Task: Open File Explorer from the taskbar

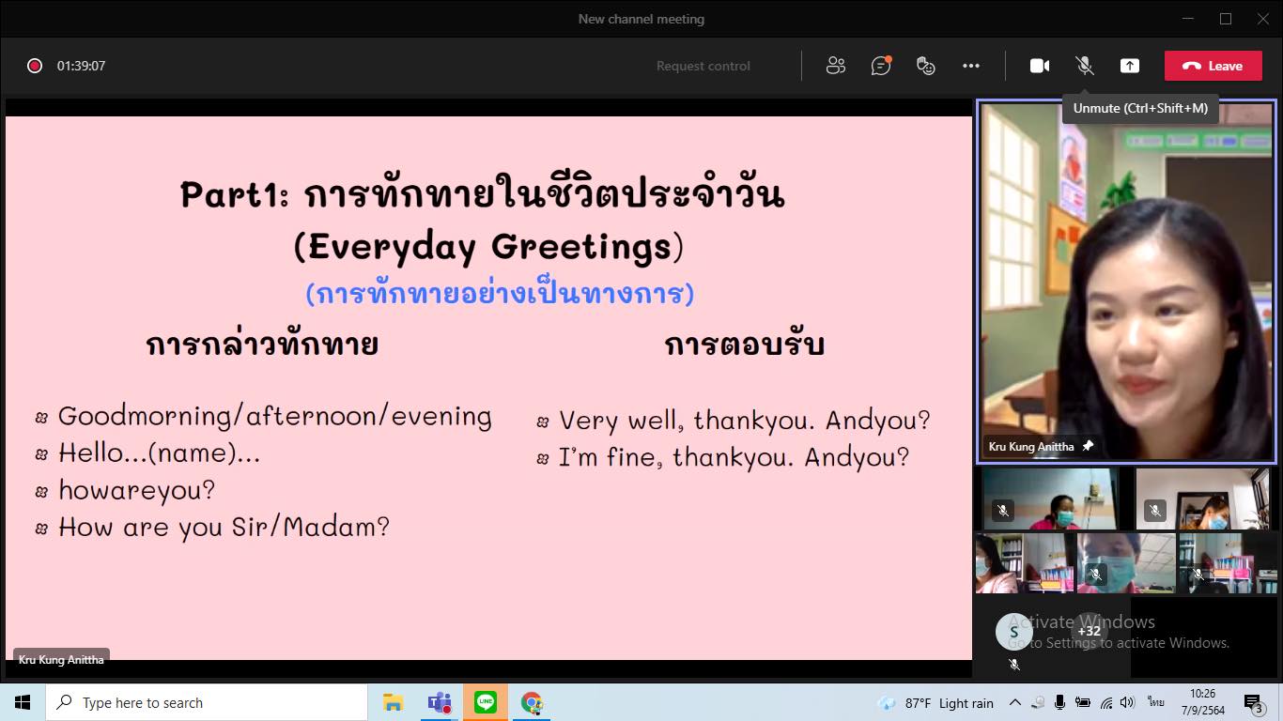Action: tap(394, 702)
